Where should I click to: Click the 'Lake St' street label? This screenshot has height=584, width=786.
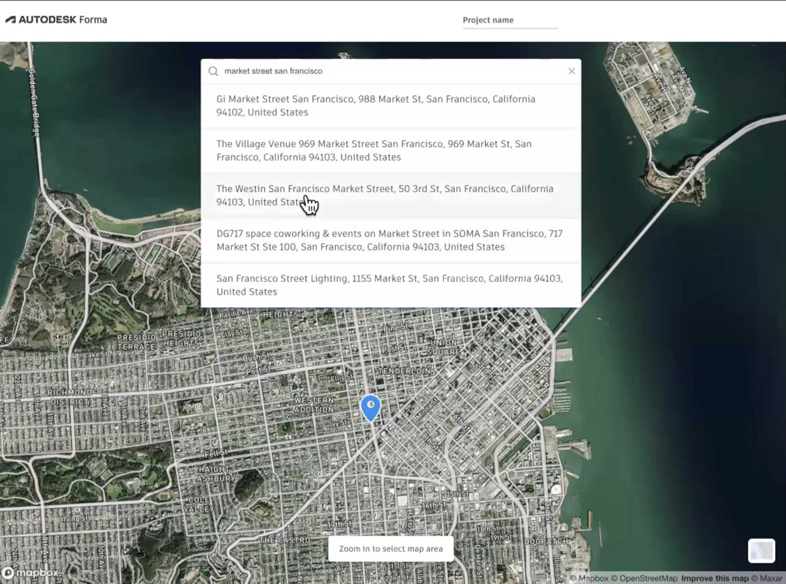click(96, 354)
